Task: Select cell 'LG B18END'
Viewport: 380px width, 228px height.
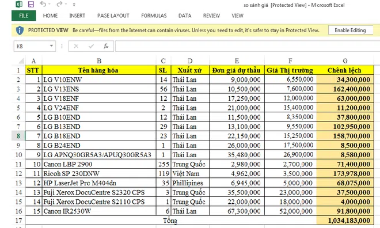Action: tap(99, 136)
